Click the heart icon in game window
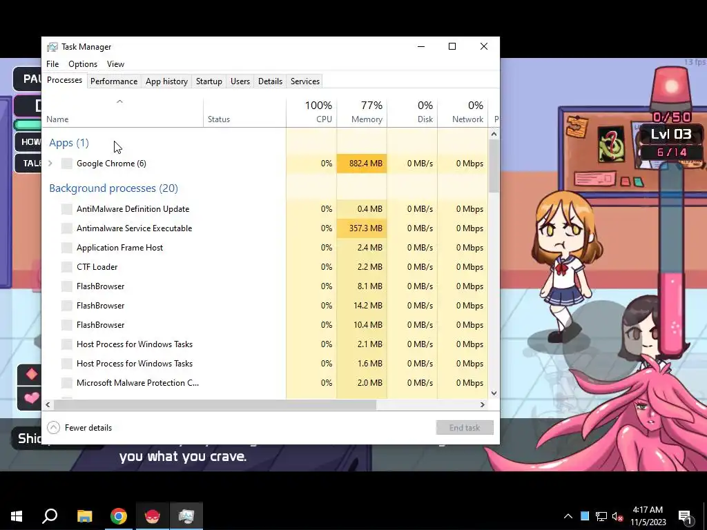Viewport: 707px width, 530px height. (31, 398)
